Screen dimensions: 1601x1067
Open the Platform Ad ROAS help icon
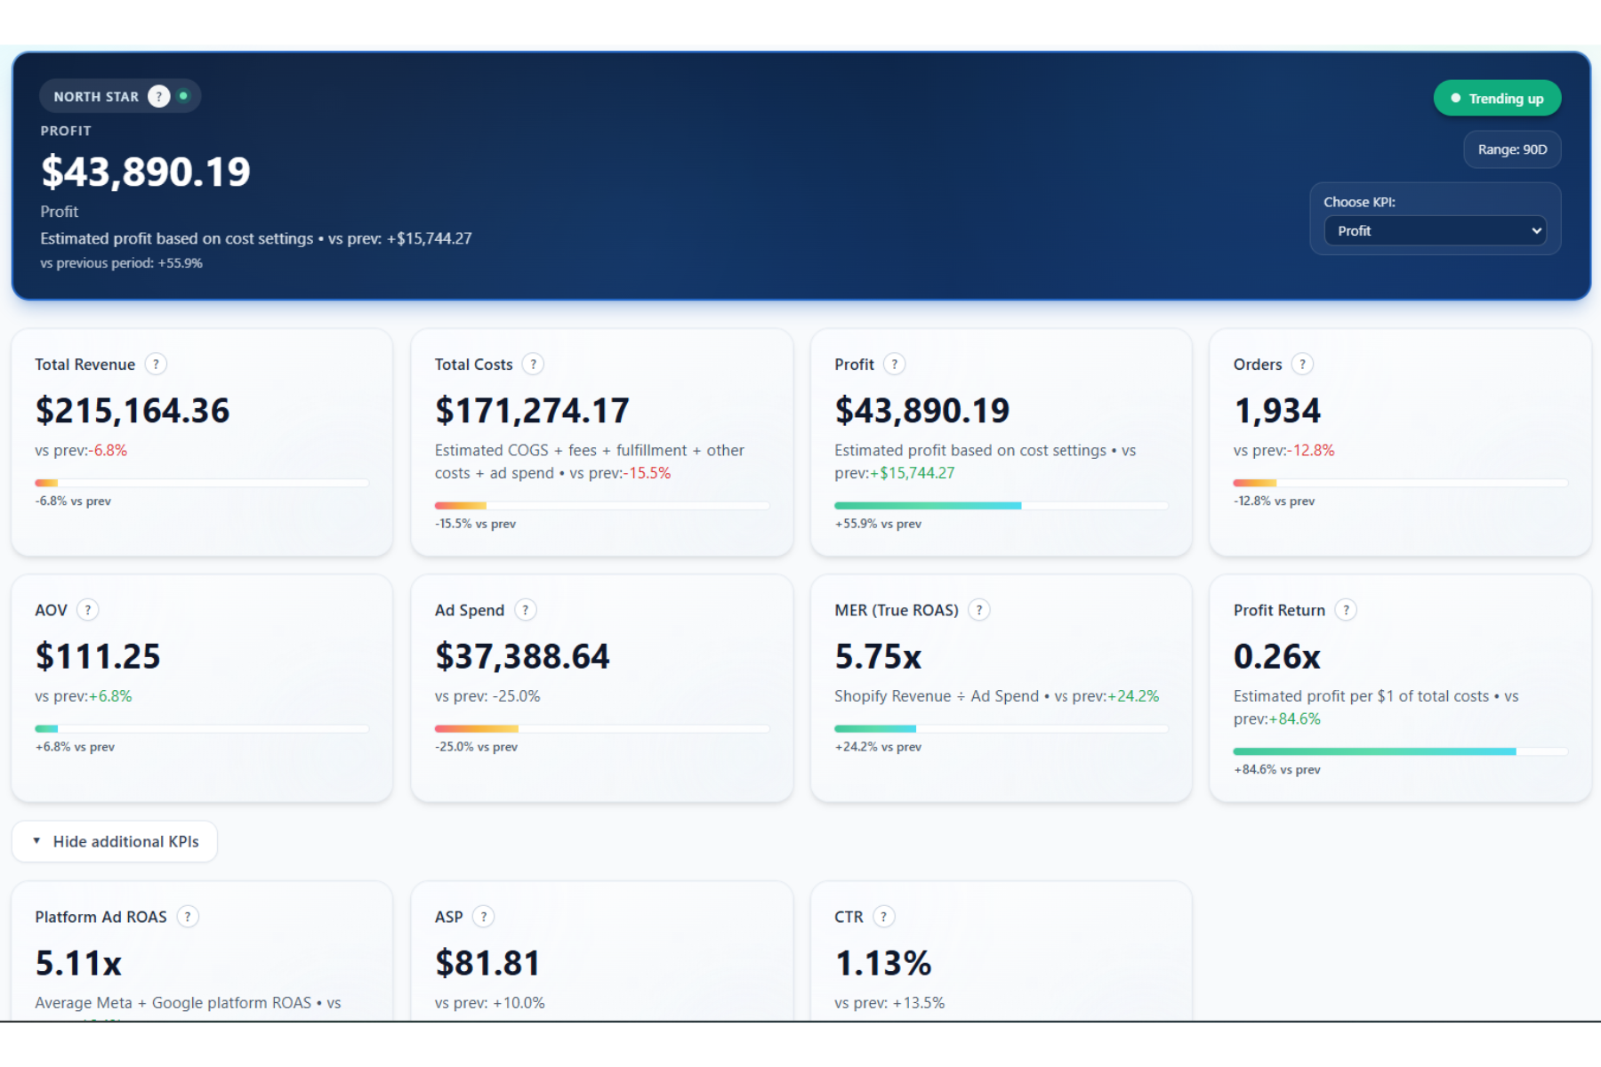click(x=188, y=917)
